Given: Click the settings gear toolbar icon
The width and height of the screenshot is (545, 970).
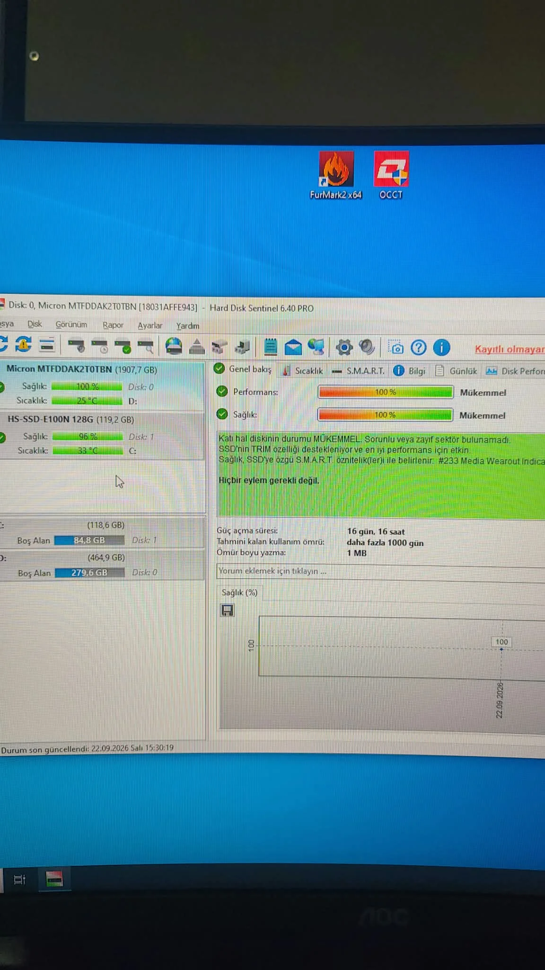Looking at the screenshot, I should click(x=344, y=348).
